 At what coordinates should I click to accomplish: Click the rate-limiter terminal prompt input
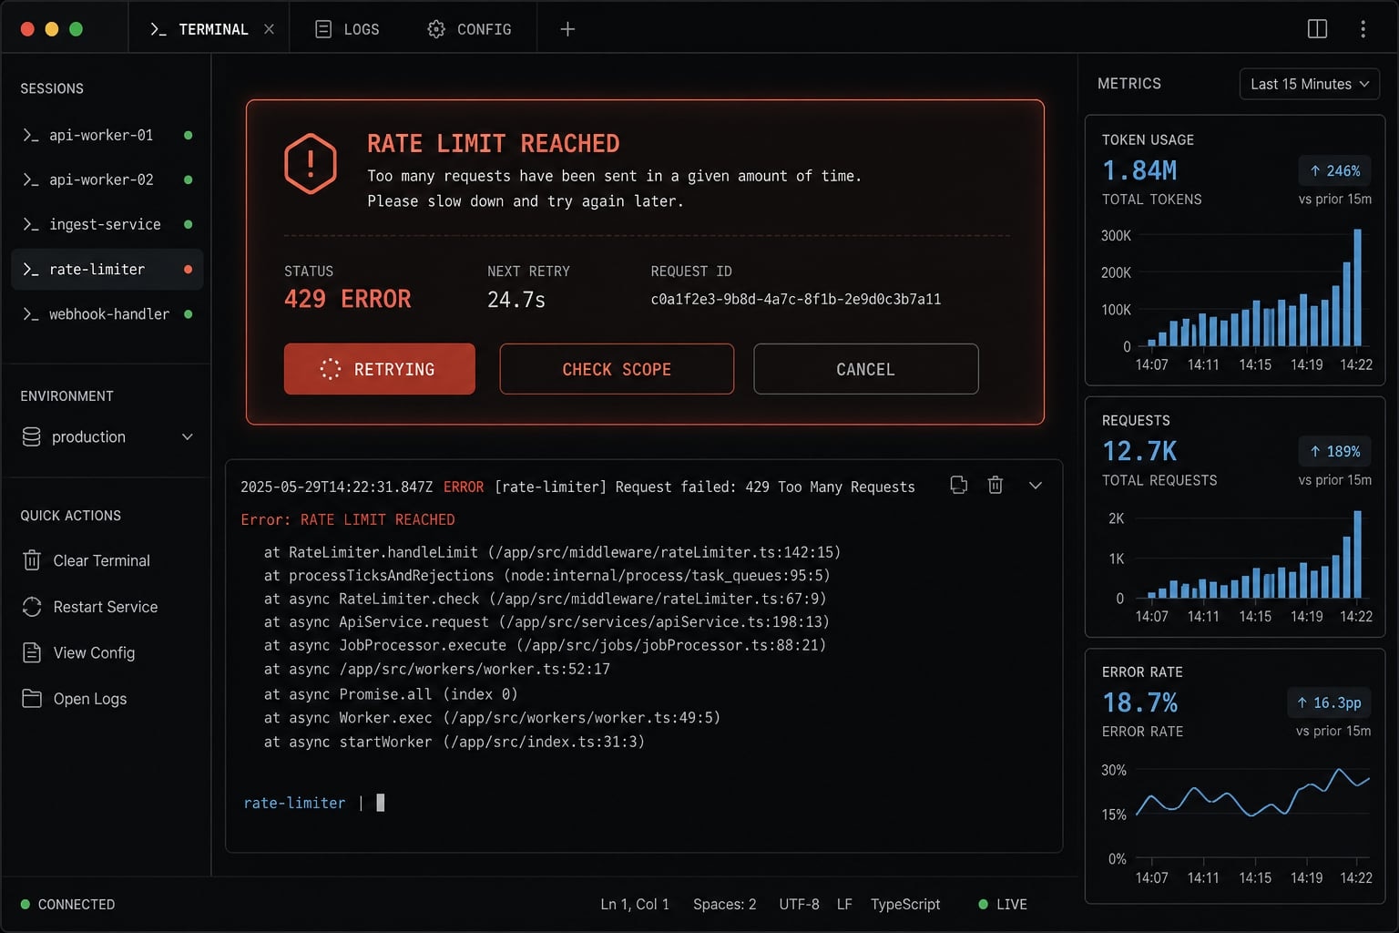point(381,803)
